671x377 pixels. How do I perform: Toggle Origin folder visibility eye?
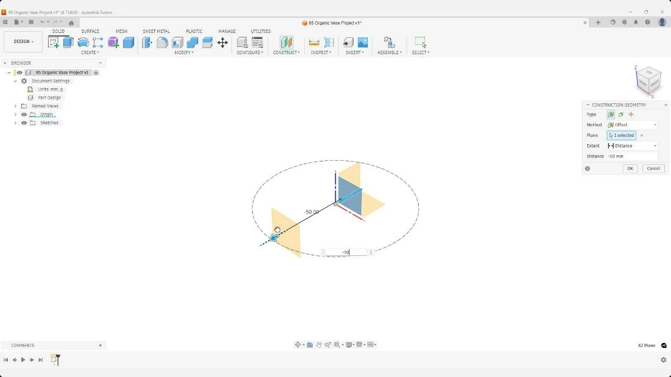click(24, 114)
